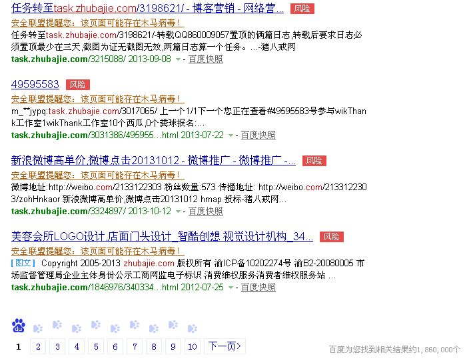Click the [图文] tag in 美容会所 snippet
The image size is (471, 361).
(x=23, y=263)
